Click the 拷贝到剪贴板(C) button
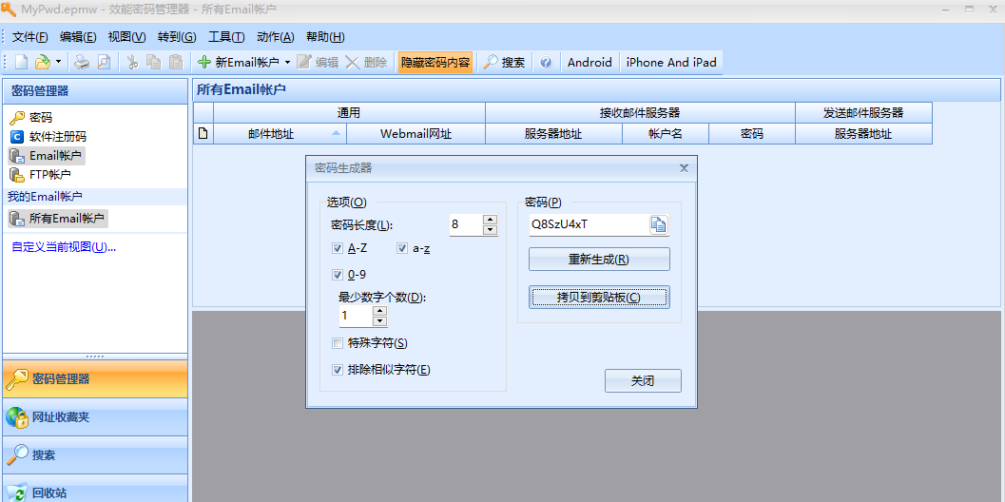This screenshot has width=1005, height=502. (599, 298)
